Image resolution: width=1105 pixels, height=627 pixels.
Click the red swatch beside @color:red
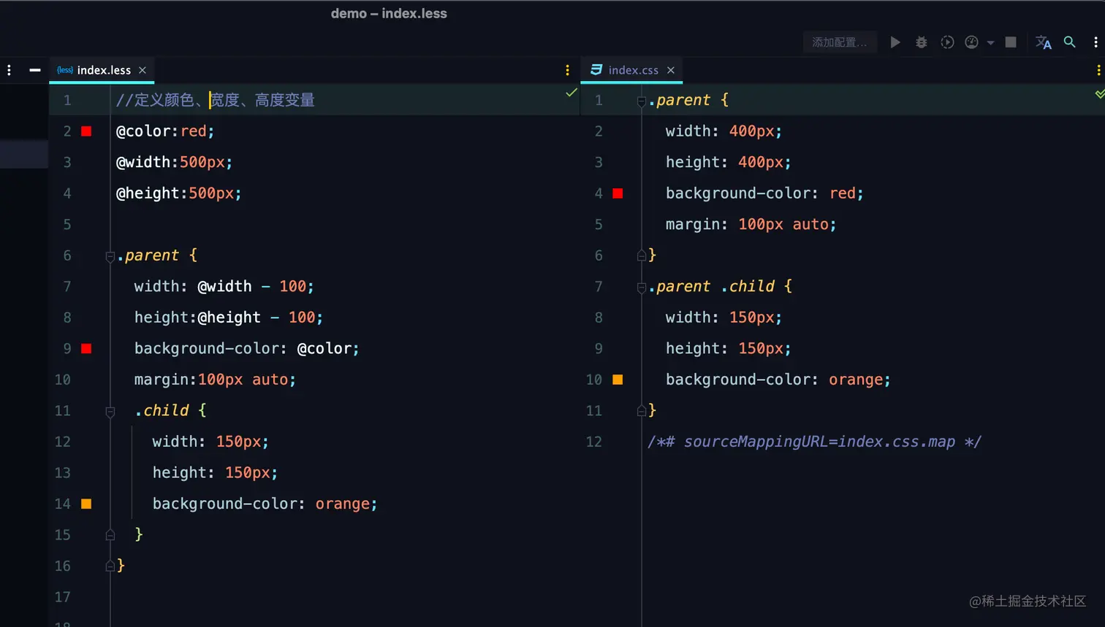point(86,131)
